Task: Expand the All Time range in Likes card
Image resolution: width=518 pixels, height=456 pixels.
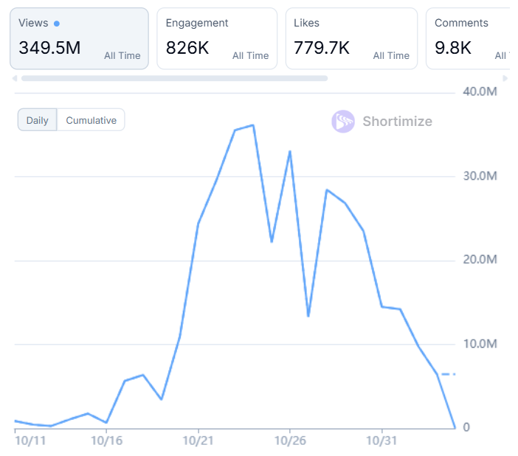Action: point(391,55)
